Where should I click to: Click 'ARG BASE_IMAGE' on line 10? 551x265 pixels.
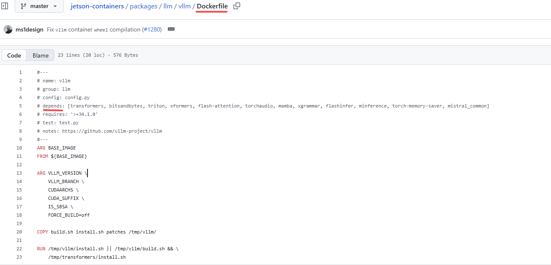click(56, 148)
